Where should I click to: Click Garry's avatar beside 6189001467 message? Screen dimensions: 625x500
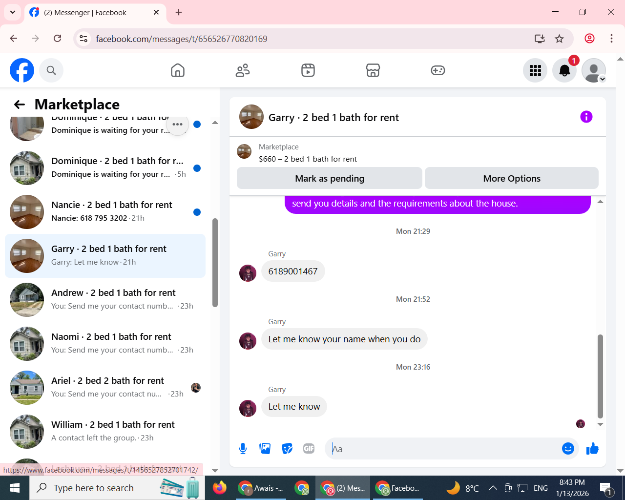[248, 273]
